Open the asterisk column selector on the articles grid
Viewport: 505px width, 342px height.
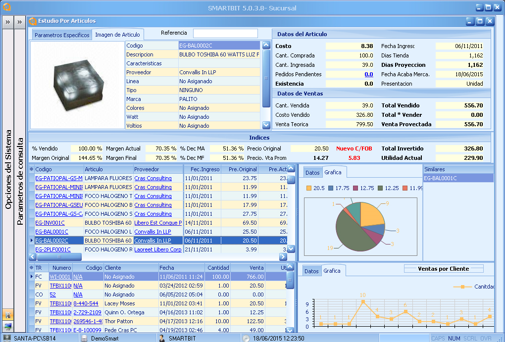(31, 169)
